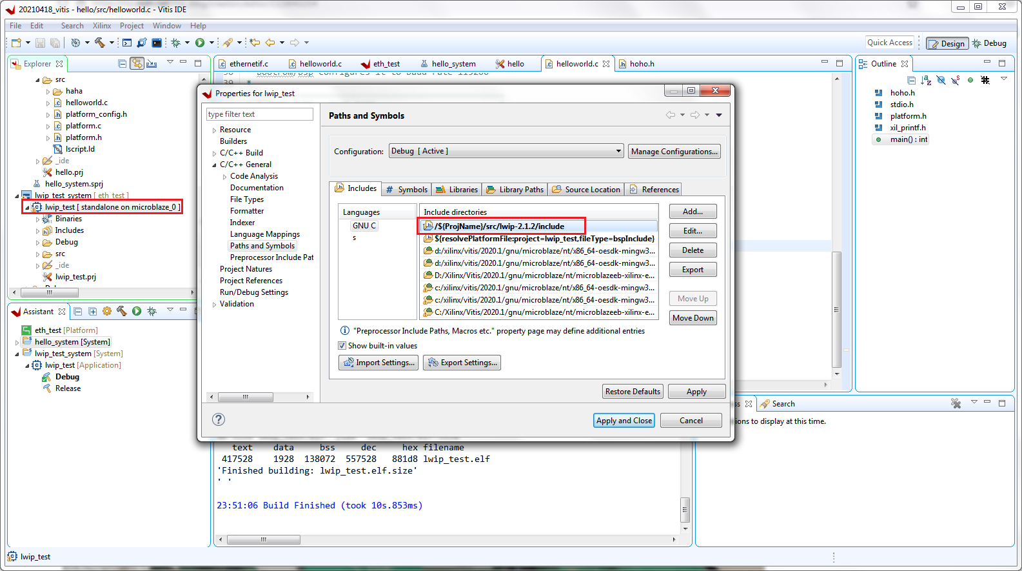Click the properties tree horizontal scrollbar thumb

tap(245, 397)
